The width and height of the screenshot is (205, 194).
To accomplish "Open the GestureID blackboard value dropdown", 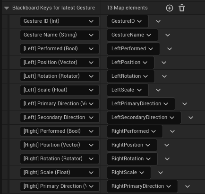I will pyautogui.click(x=128, y=21).
